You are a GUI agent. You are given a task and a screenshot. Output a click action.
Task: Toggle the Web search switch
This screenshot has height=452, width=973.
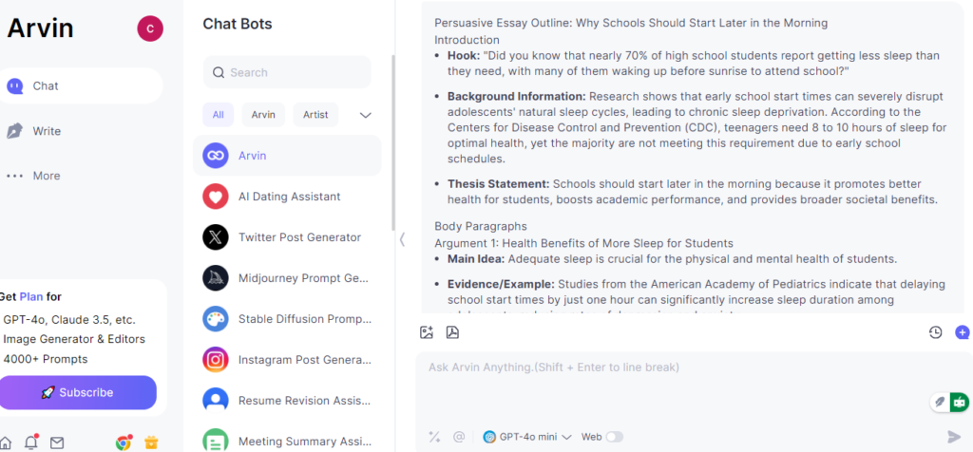pos(615,437)
